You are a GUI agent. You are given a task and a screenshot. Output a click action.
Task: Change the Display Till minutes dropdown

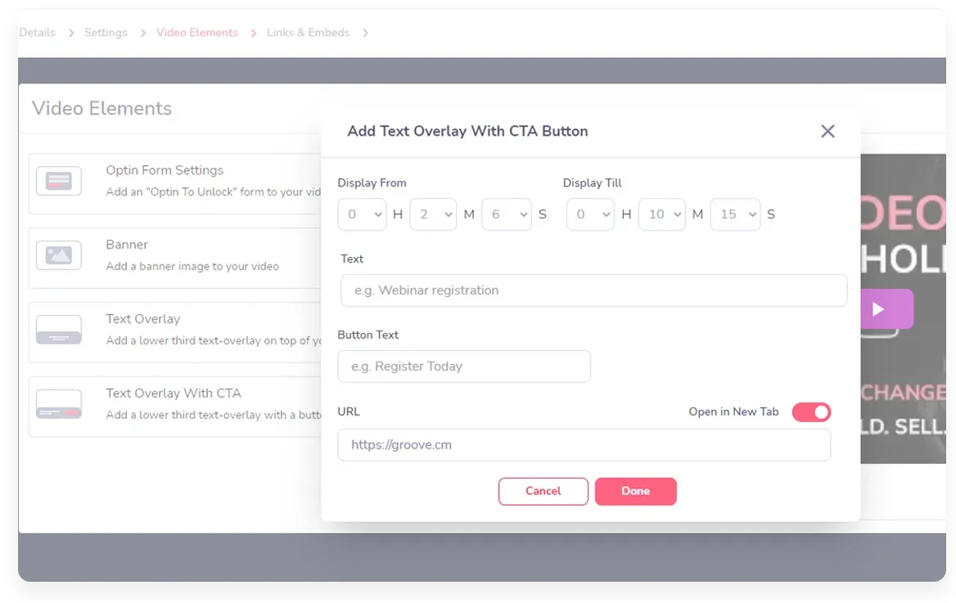[x=661, y=214]
